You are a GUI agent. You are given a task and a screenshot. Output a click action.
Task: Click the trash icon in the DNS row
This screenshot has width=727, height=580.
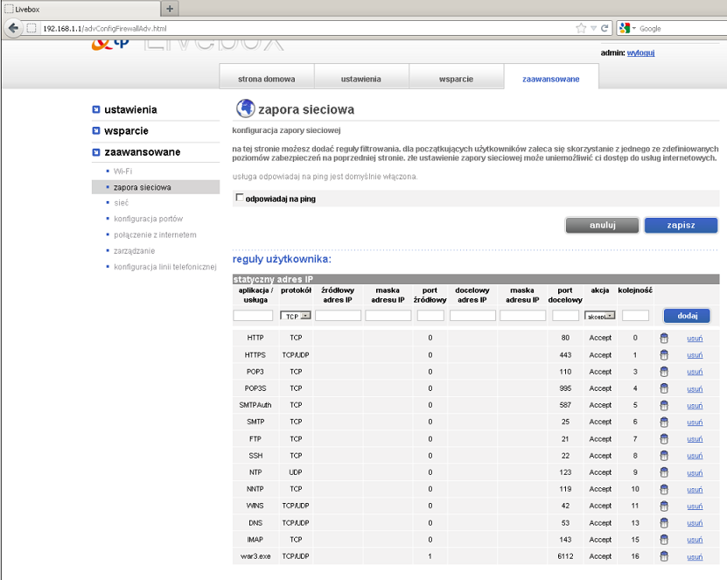pyautogui.click(x=663, y=523)
